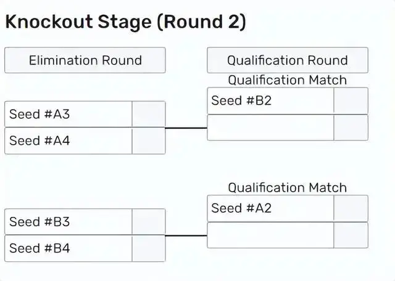Click the score box beside Seed #A3
This screenshot has width=395, height=281.
point(149,114)
